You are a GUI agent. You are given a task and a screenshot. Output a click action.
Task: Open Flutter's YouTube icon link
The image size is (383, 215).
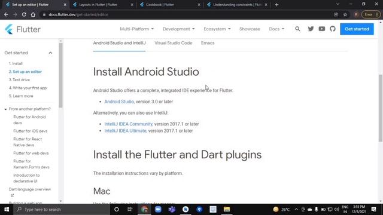pyautogui.click(x=322, y=29)
